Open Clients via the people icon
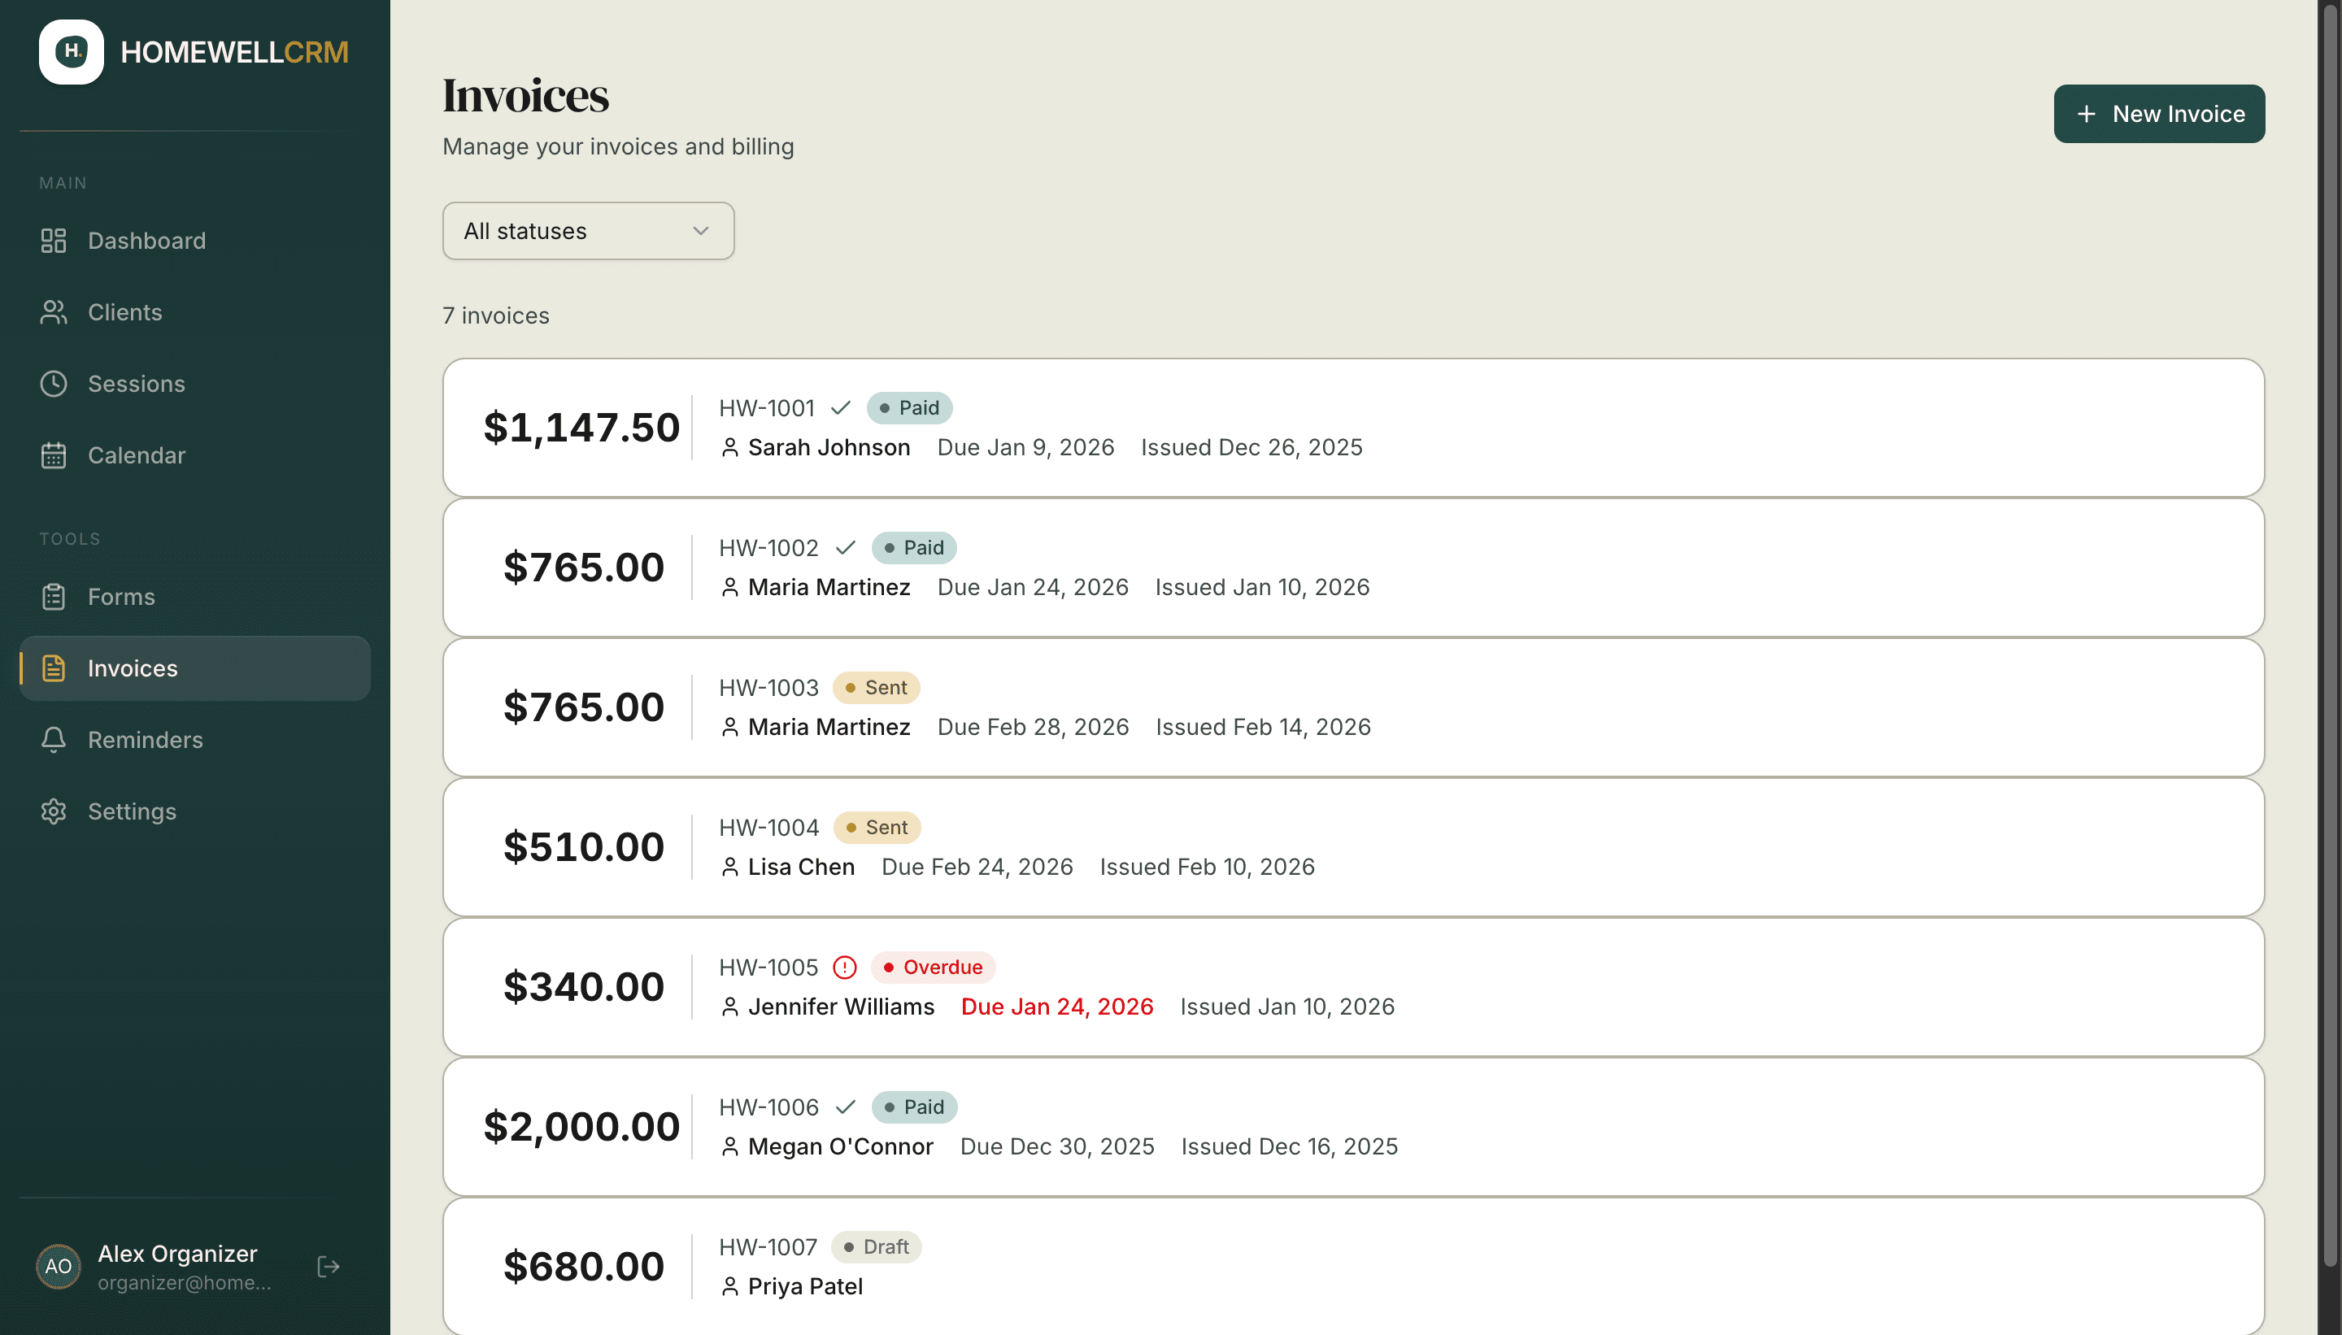The width and height of the screenshot is (2342, 1335). coord(53,311)
